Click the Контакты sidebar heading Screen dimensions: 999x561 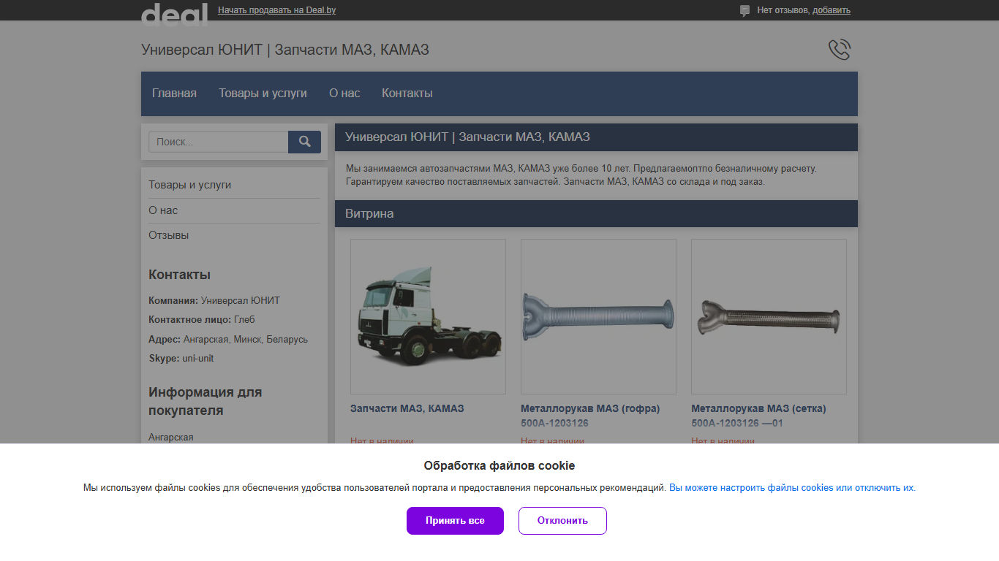179,275
